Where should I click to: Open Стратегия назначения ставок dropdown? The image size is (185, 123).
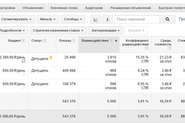click(58, 30)
